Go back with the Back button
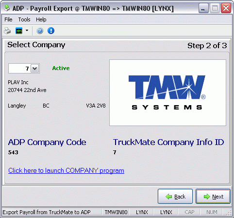This screenshot has width=234, height=218. (x=175, y=197)
